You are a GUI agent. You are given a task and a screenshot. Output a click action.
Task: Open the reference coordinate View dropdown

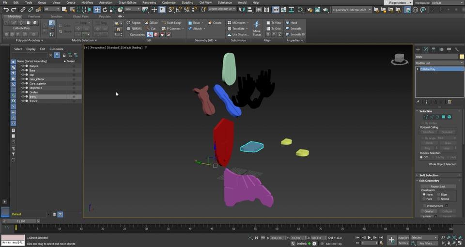pyautogui.click(x=132, y=10)
